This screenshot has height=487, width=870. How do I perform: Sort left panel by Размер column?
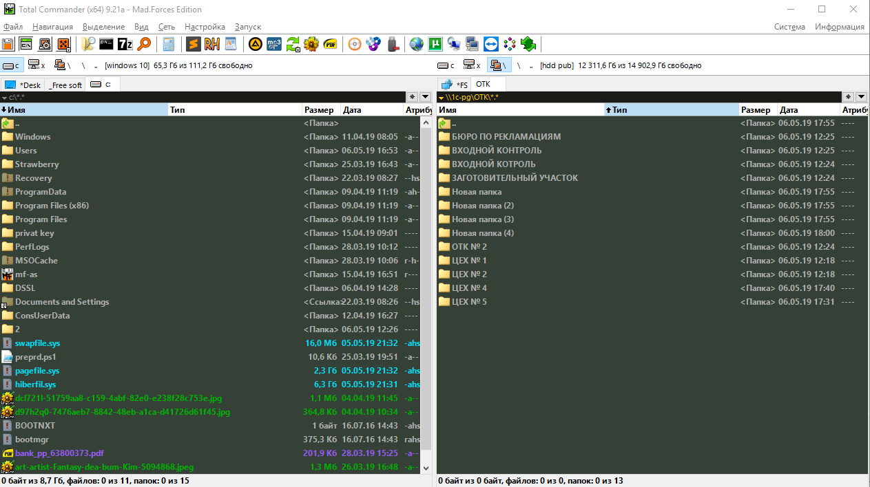322,110
